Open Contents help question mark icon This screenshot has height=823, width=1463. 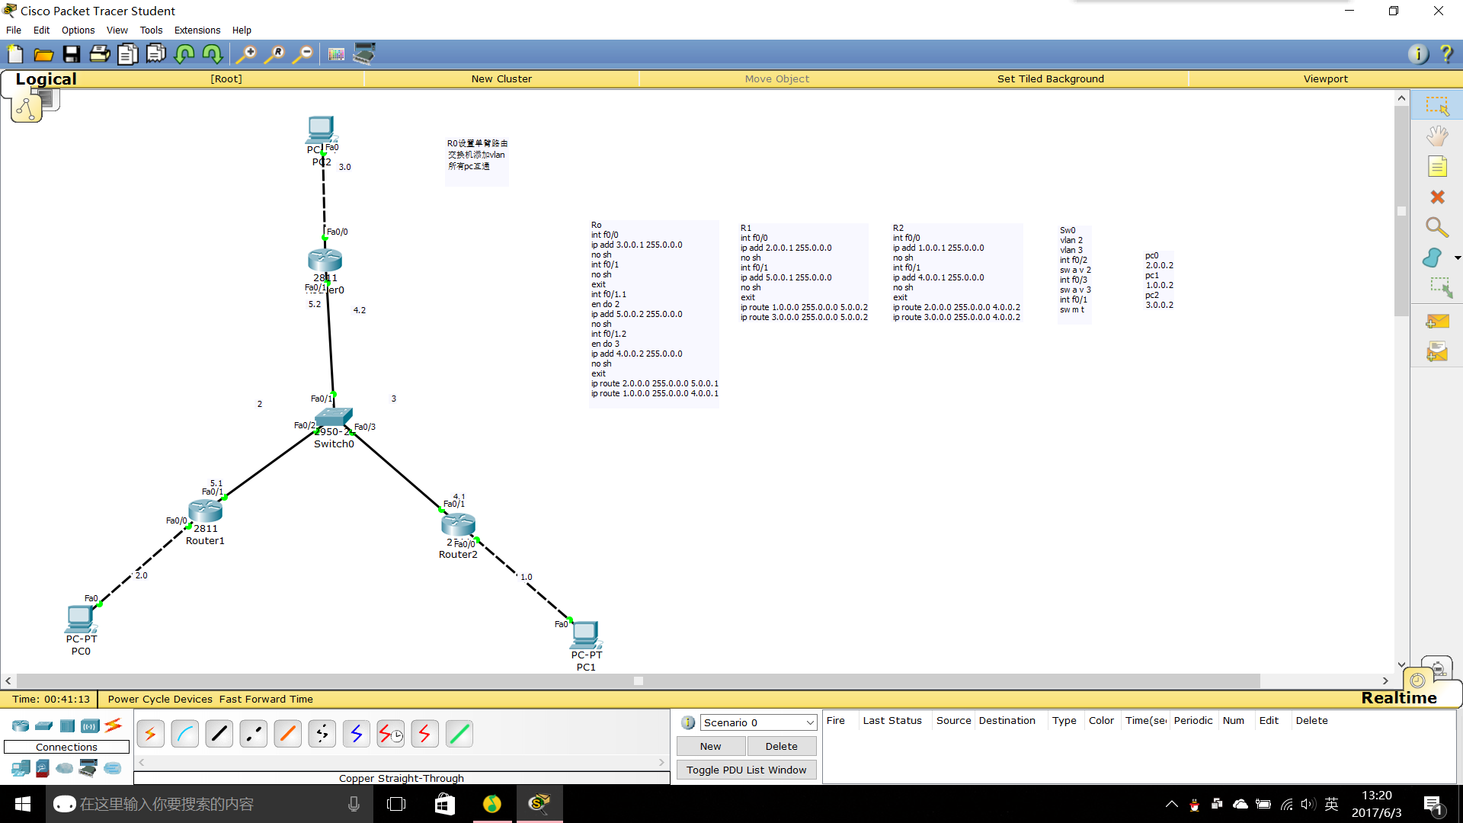point(1446,54)
